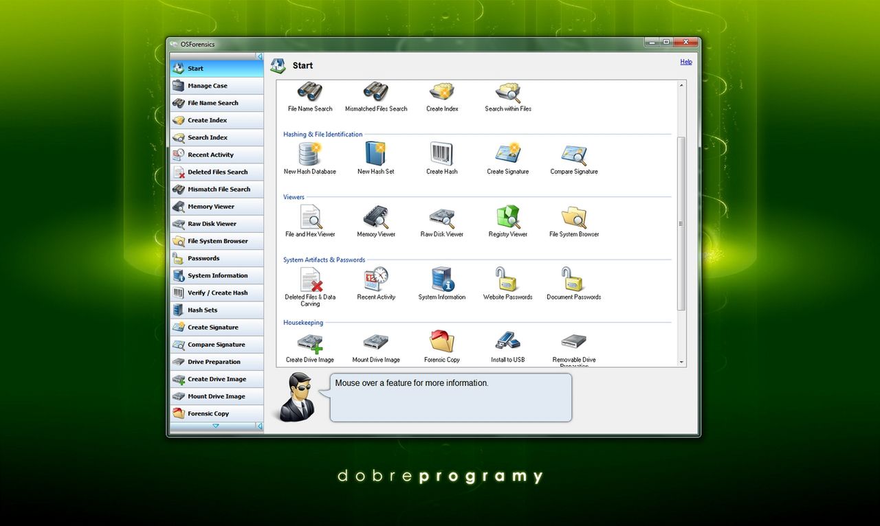The width and height of the screenshot is (880, 526).
Task: Click the Forensic Copy folder icon in Housekeeping
Action: pyautogui.click(x=441, y=341)
